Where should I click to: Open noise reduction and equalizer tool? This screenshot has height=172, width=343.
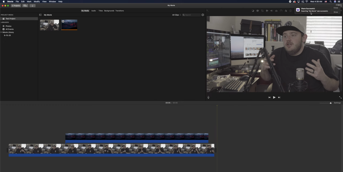[x=276, y=11]
